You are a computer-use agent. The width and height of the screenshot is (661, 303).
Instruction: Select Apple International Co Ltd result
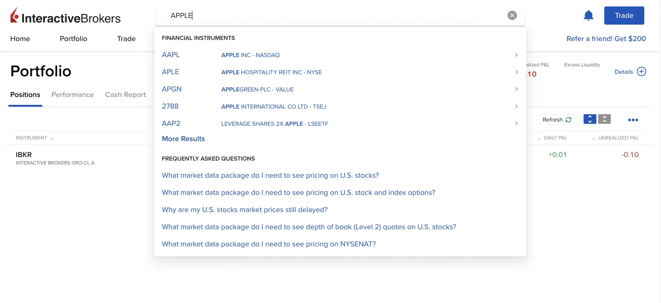pos(273,107)
